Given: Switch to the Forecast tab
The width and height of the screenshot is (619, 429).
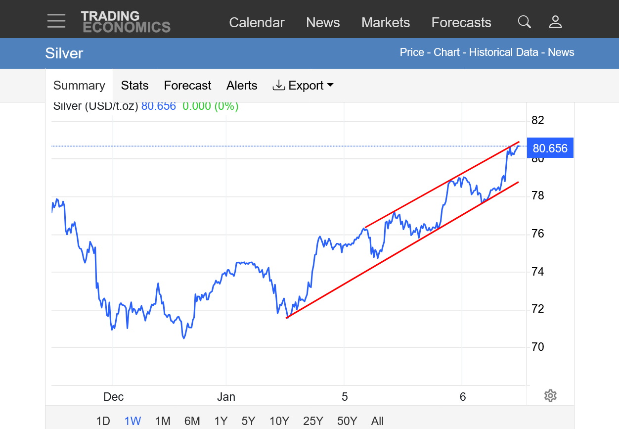Looking at the screenshot, I should (x=187, y=86).
